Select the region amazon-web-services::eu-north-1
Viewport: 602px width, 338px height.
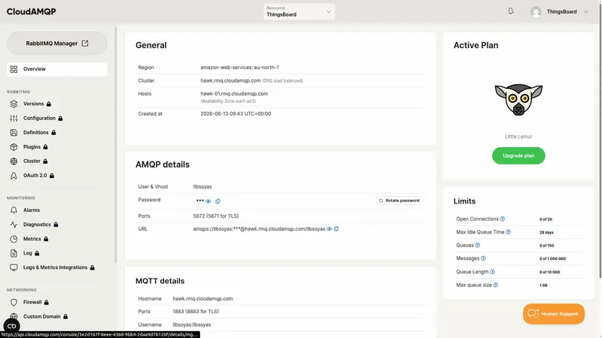click(x=239, y=68)
